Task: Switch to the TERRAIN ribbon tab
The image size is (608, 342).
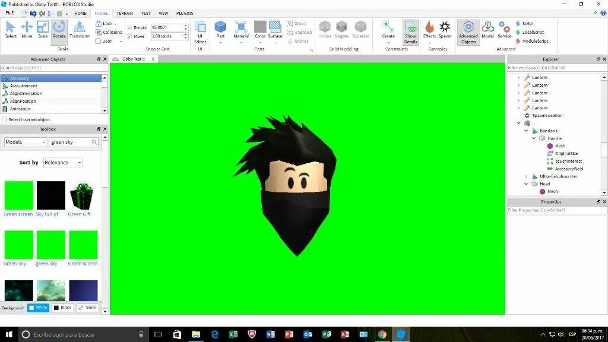Action: click(125, 13)
